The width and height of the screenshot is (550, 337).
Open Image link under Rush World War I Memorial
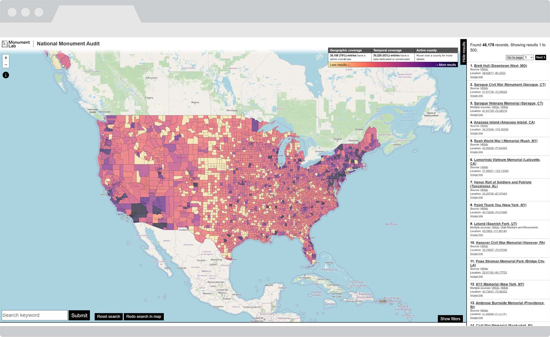pyautogui.click(x=476, y=152)
